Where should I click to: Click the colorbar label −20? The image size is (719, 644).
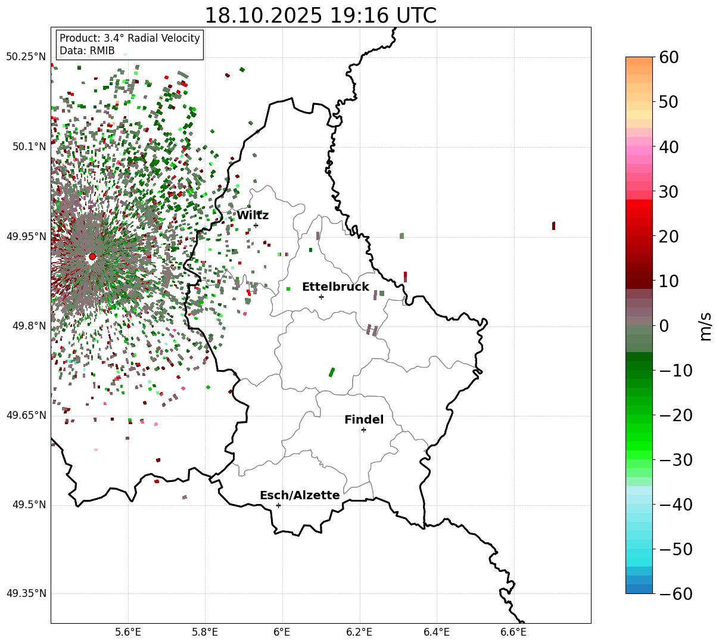(x=676, y=415)
